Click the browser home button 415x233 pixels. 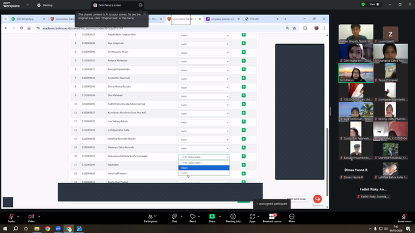click(29, 28)
